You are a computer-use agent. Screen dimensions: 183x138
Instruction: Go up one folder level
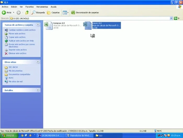click(x=27, y=13)
